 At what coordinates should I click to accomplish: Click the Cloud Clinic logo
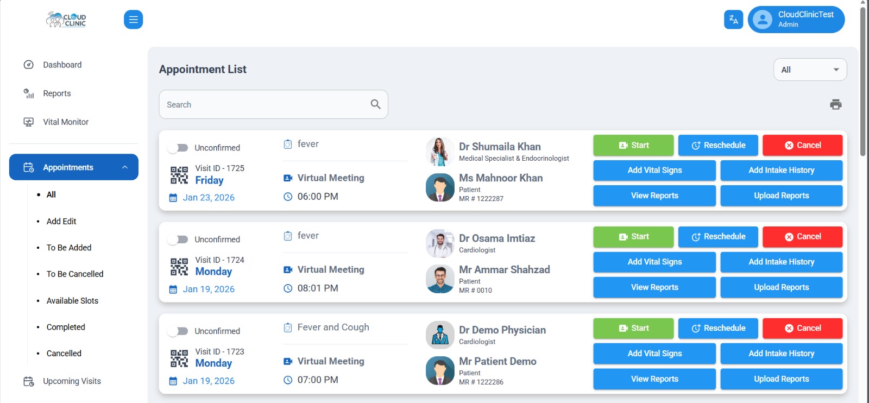coord(66,20)
